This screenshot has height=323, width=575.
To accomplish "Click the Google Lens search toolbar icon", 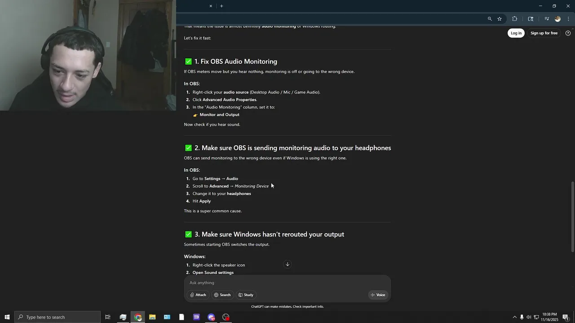I will [531, 19].
